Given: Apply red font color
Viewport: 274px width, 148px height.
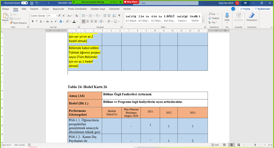Looking at the screenshot, I should [x=74, y=21].
